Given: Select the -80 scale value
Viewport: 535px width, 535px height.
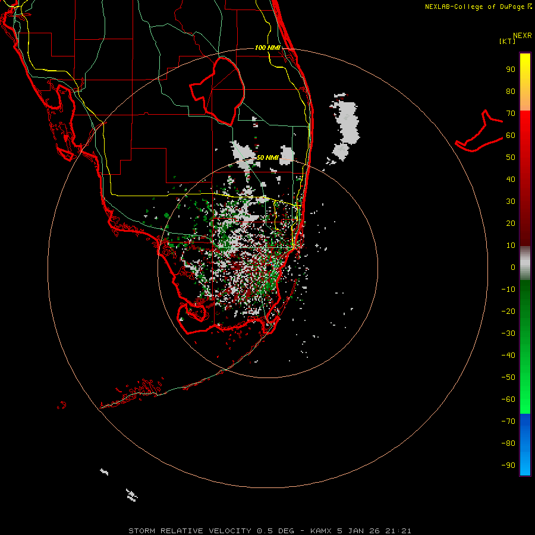Looking at the screenshot, I should click(x=508, y=443).
